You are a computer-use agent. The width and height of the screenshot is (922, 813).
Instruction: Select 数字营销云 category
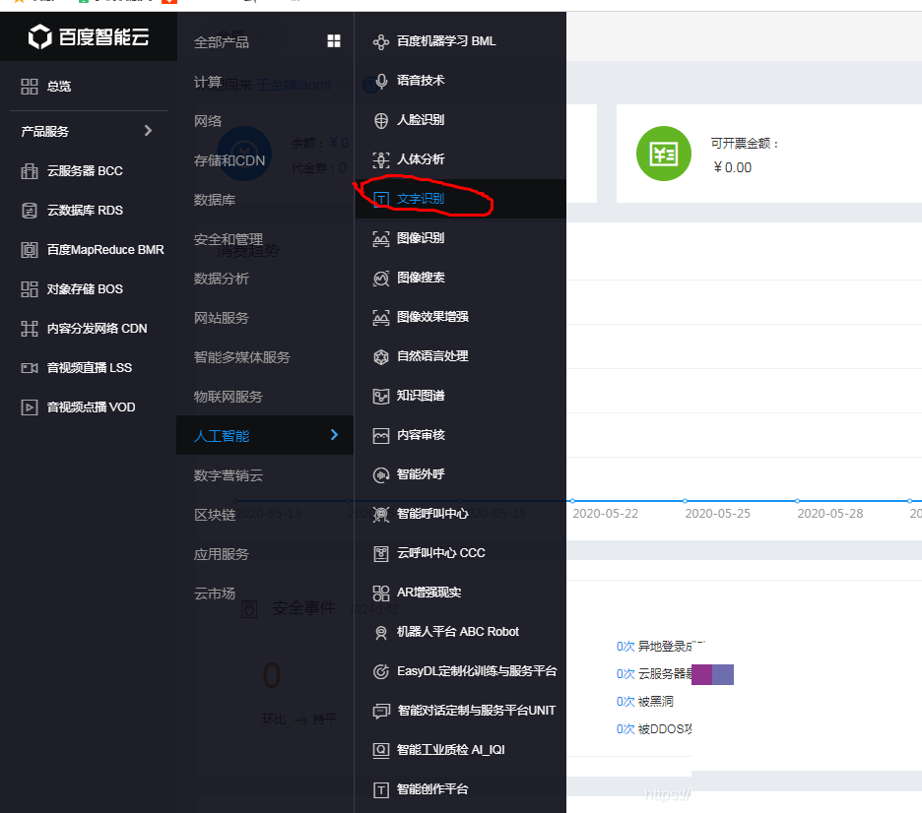click(x=229, y=475)
